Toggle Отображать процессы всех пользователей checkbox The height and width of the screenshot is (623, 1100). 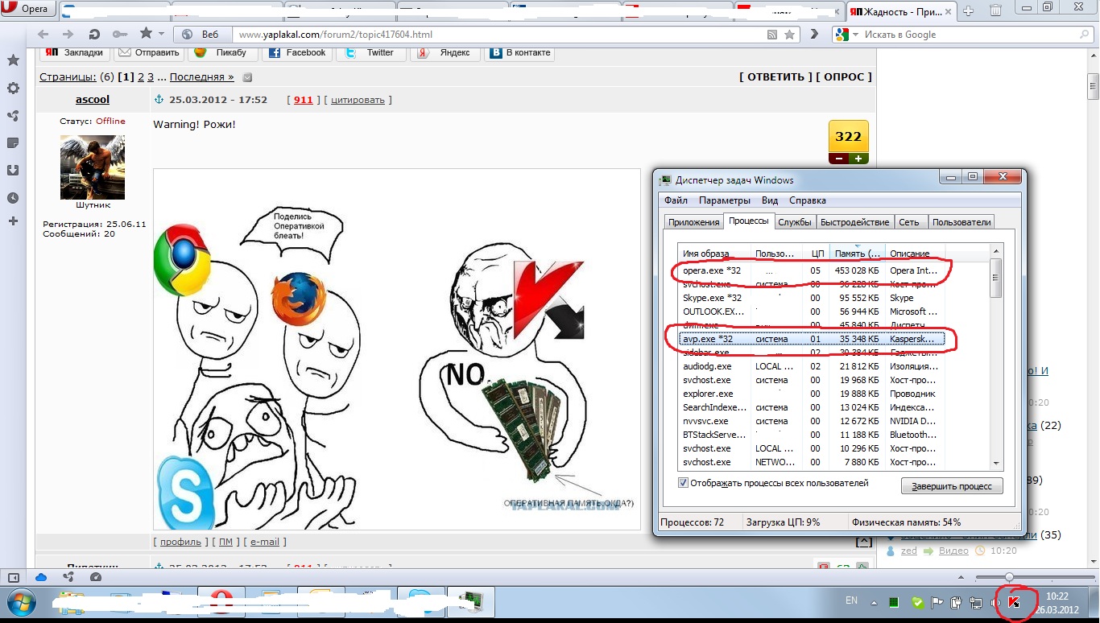684,483
